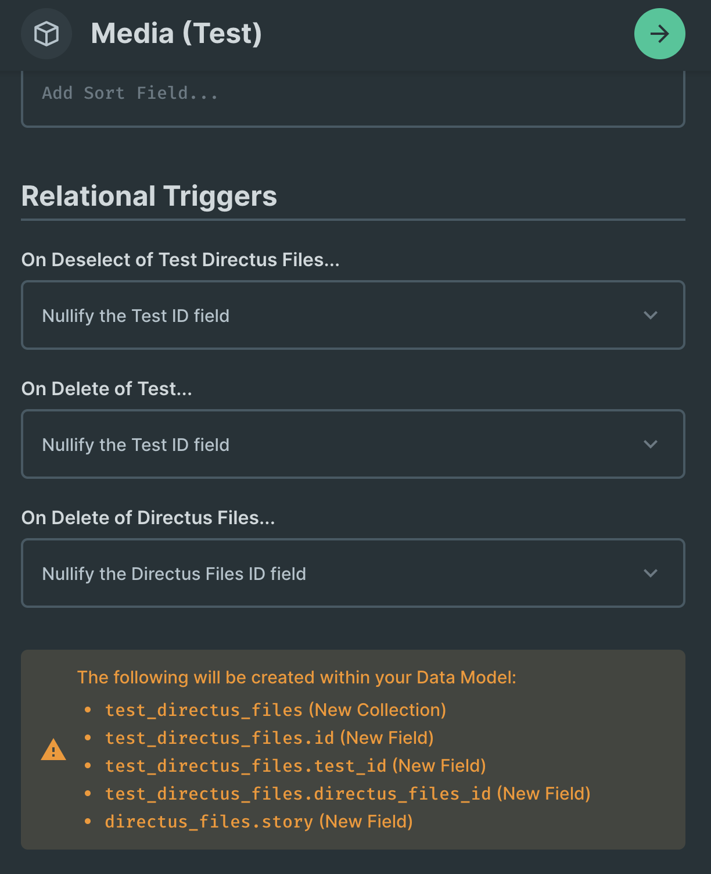Select the circular icon in the top header bar
The image size is (711, 874).
(x=46, y=34)
